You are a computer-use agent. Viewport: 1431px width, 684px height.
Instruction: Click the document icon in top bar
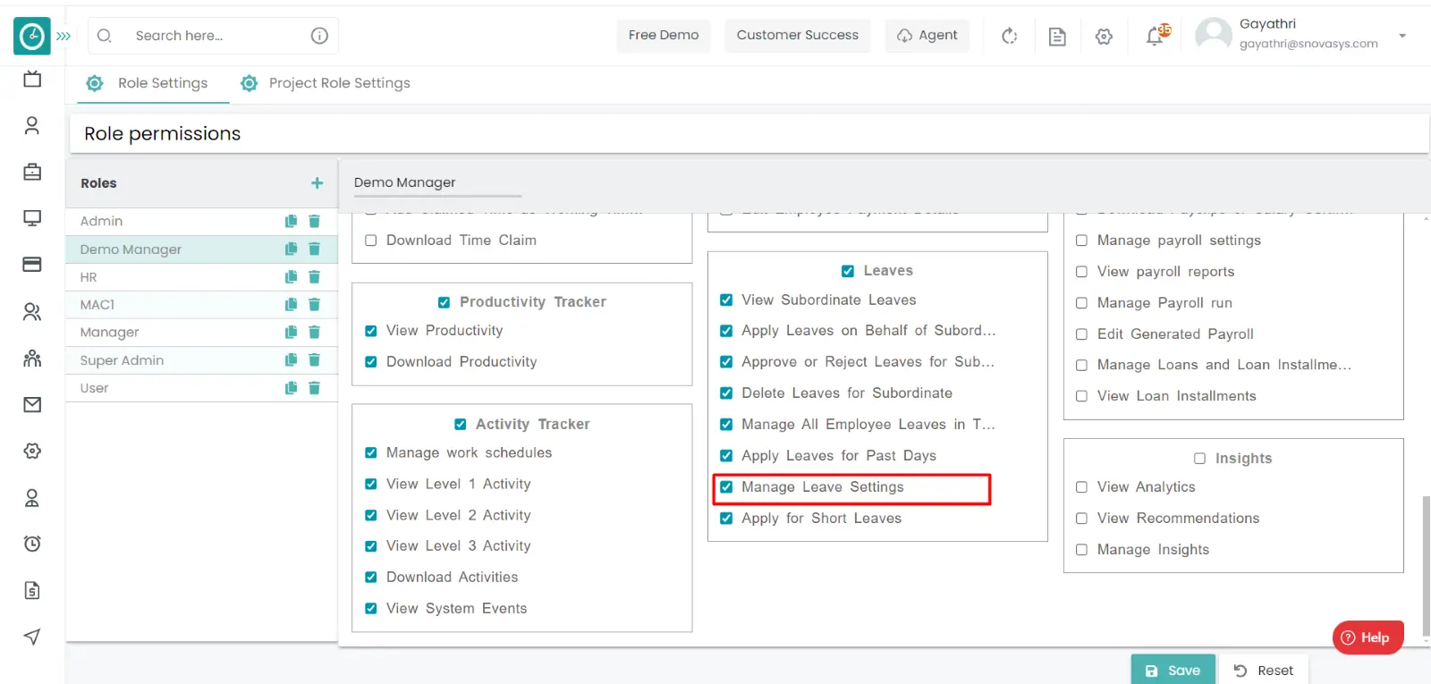point(1057,36)
